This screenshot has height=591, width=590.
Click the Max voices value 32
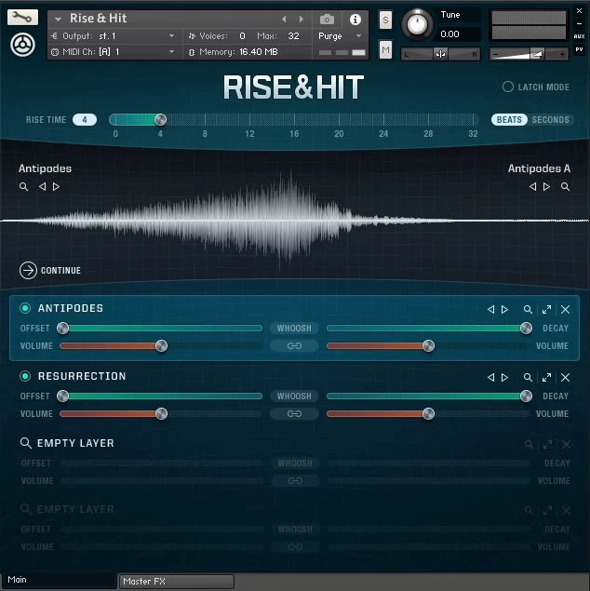[293, 36]
